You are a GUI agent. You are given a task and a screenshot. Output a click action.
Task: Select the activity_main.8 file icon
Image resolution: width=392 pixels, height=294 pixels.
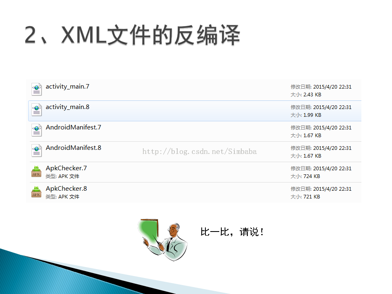[36, 110]
